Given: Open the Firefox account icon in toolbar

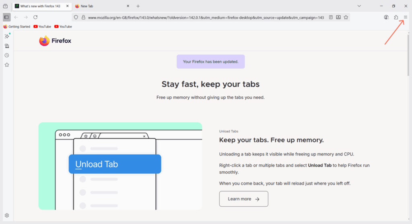Looking at the screenshot, I should [x=386, y=17].
